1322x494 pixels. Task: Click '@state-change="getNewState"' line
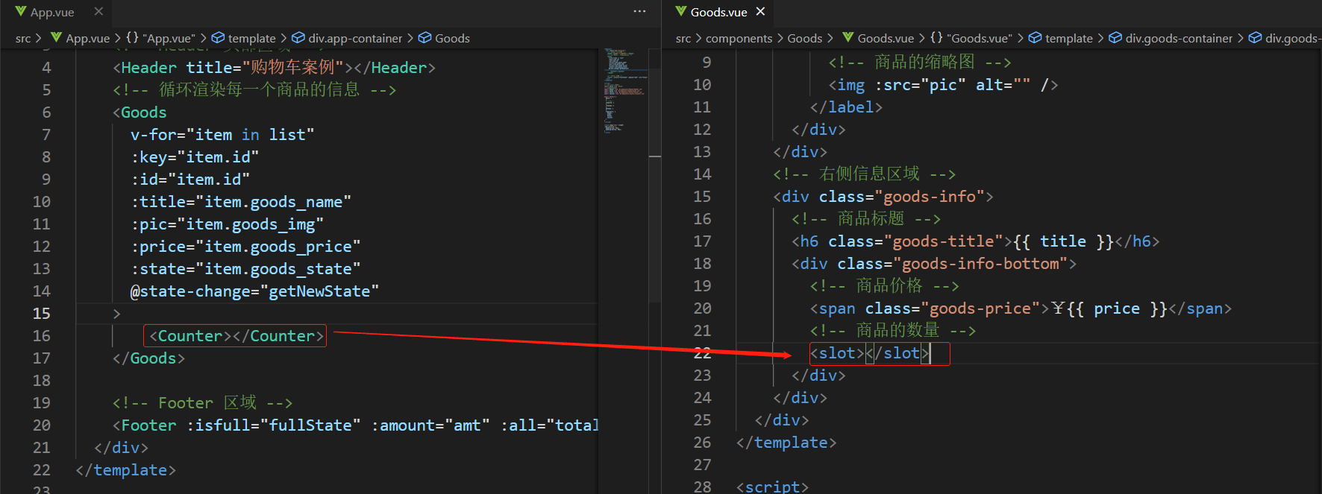click(x=254, y=291)
